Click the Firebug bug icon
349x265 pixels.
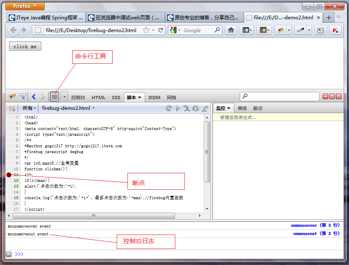click(x=12, y=96)
